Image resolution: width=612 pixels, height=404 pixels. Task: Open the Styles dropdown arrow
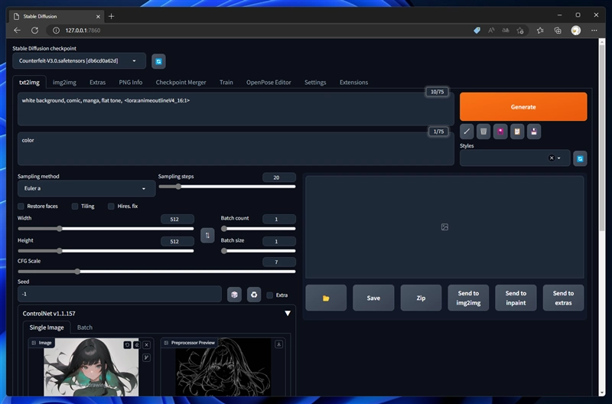tap(559, 158)
